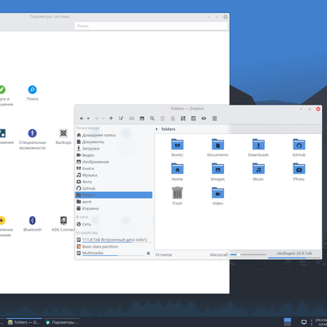
Task: Click the forward arrow in Dolphin
Action: pos(96,119)
